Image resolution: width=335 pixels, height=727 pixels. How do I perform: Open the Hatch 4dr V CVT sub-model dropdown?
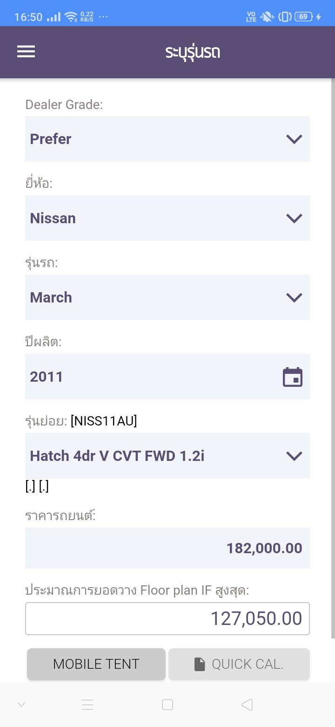167,456
